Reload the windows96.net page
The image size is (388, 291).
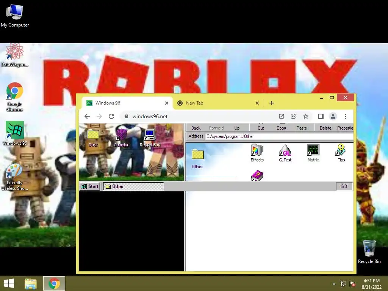[111, 116]
